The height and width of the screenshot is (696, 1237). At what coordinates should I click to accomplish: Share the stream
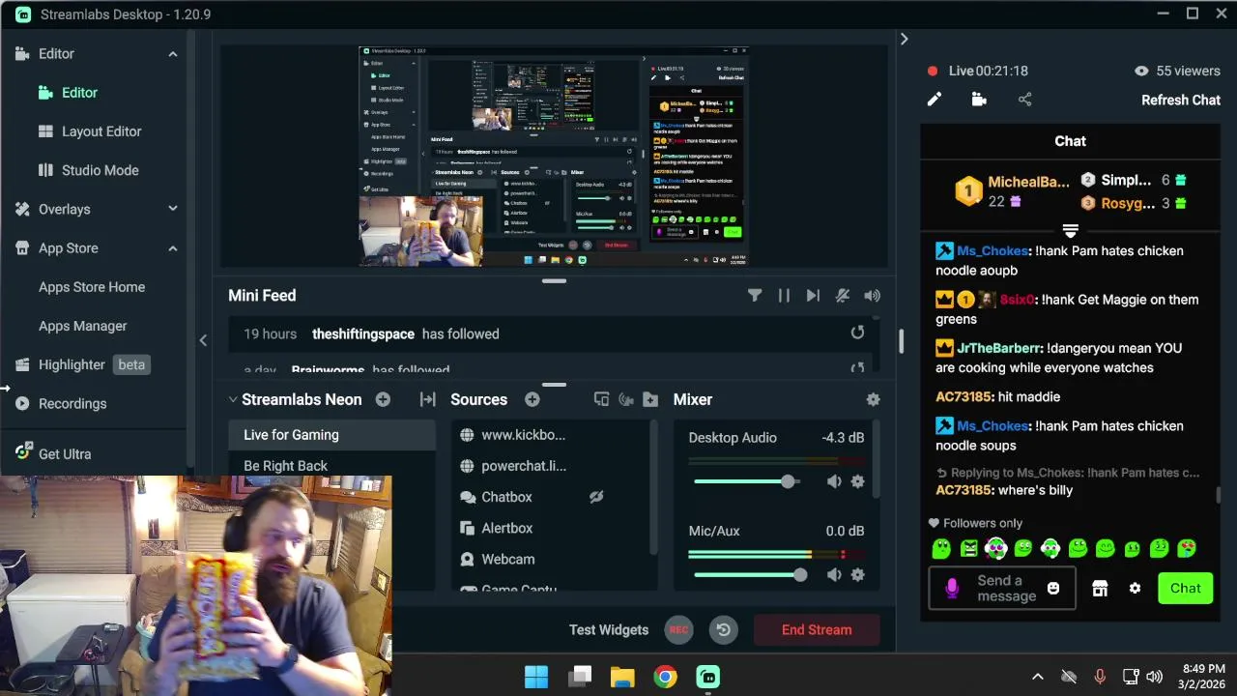pos(1024,100)
